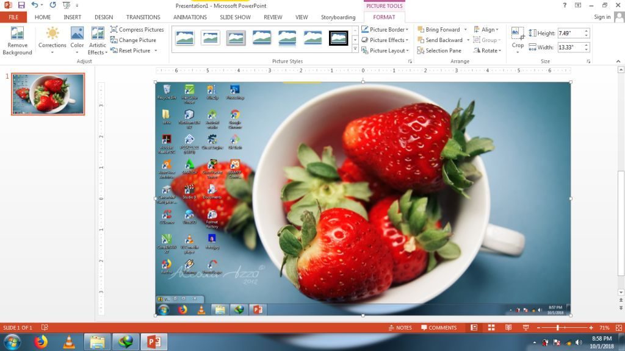The width and height of the screenshot is (625, 351).
Task: Open Picture Layout dropdown
Action: [385, 51]
